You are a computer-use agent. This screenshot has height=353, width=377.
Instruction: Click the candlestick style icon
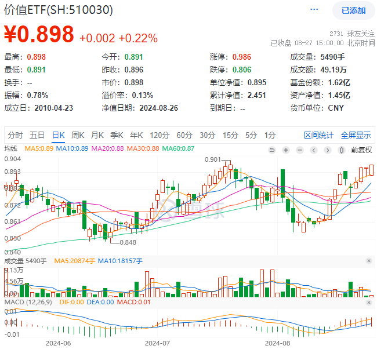(x=341, y=149)
